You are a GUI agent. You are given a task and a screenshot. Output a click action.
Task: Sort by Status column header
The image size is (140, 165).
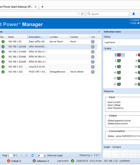[3, 37]
